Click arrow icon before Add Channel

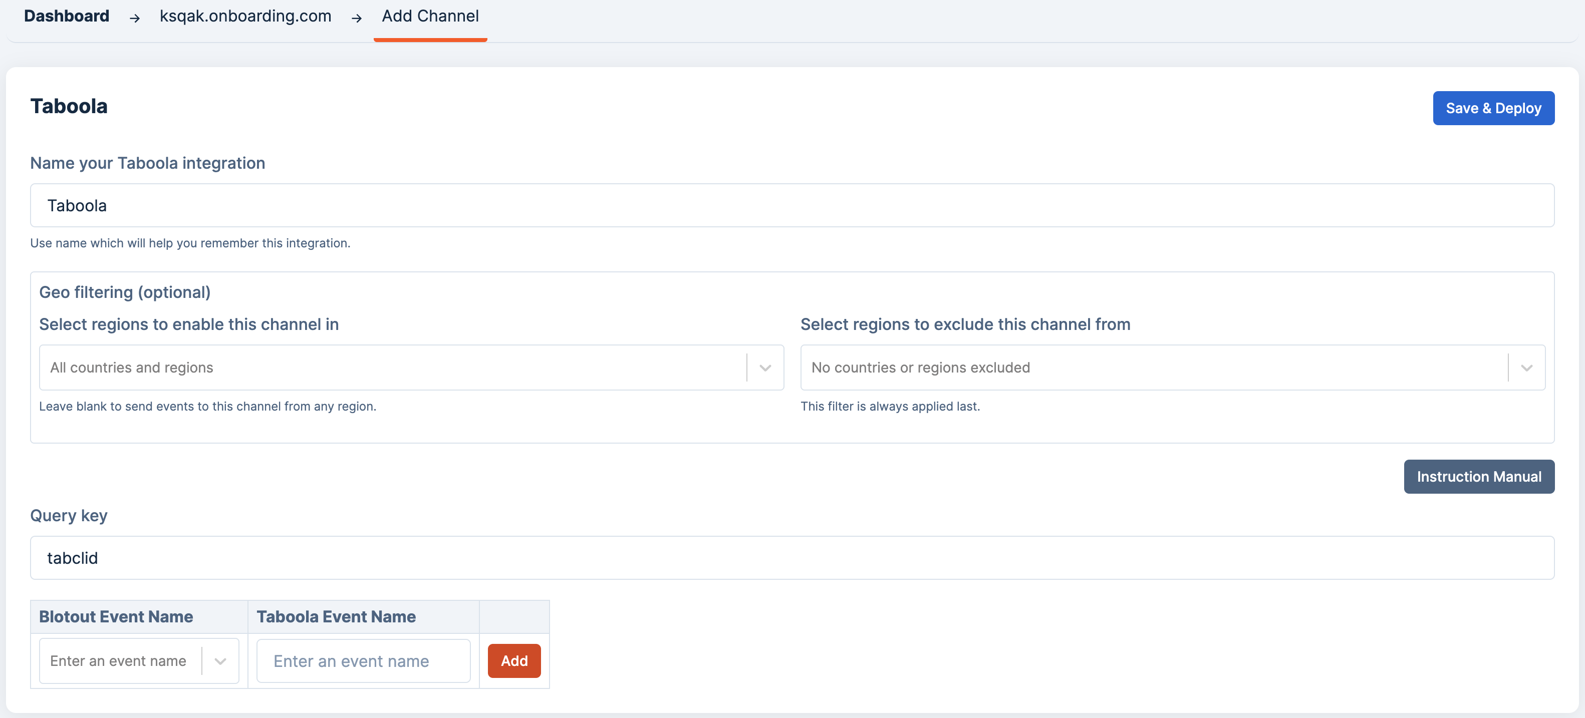coord(356,19)
